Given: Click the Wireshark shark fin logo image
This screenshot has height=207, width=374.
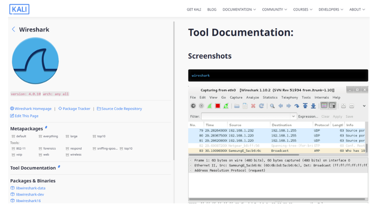Looking at the screenshot, I should (x=35, y=61).
